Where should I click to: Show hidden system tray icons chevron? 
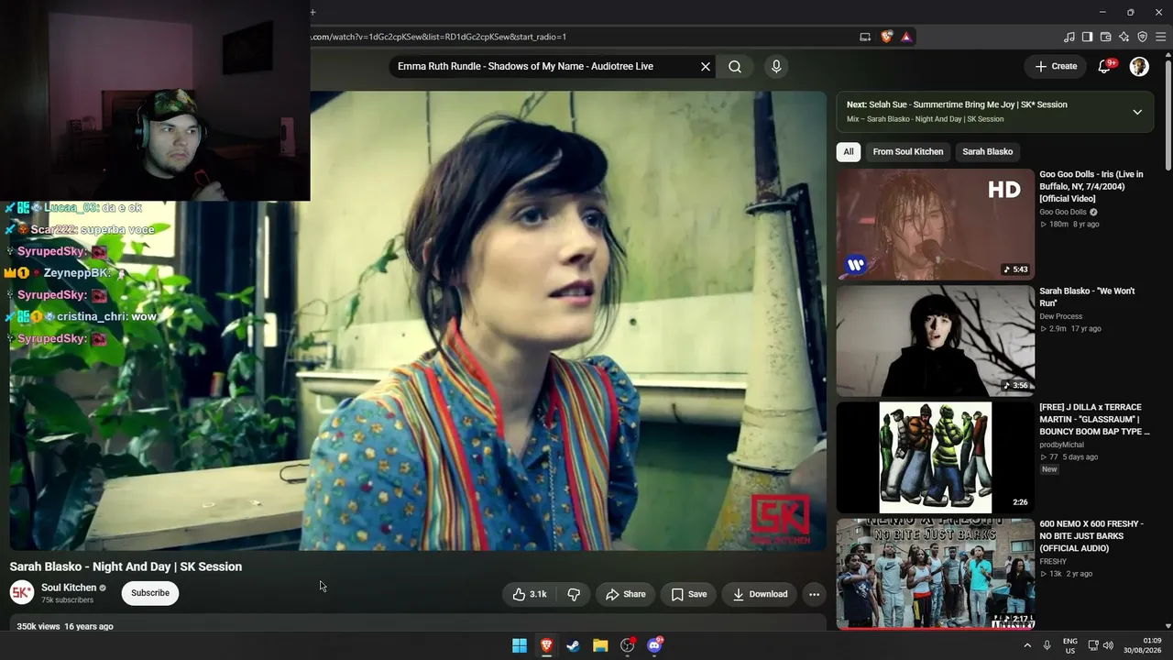click(x=1026, y=645)
